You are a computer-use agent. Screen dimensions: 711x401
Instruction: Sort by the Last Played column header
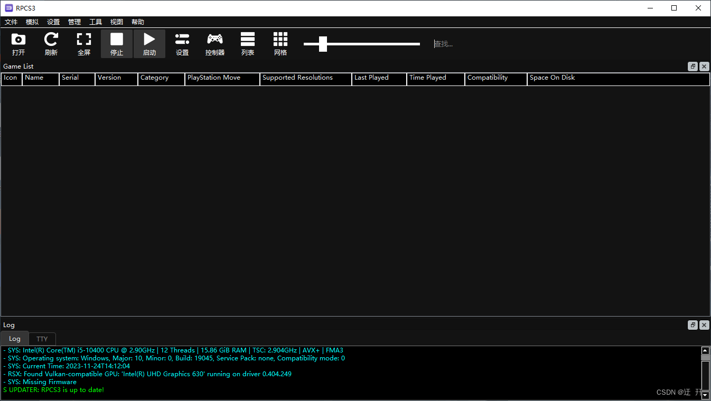pyautogui.click(x=379, y=78)
